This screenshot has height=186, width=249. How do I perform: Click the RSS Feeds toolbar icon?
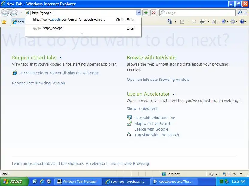(182, 22)
